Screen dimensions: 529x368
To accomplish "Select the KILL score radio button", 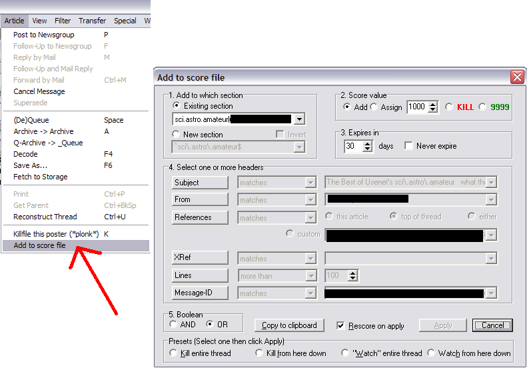I will point(450,107).
